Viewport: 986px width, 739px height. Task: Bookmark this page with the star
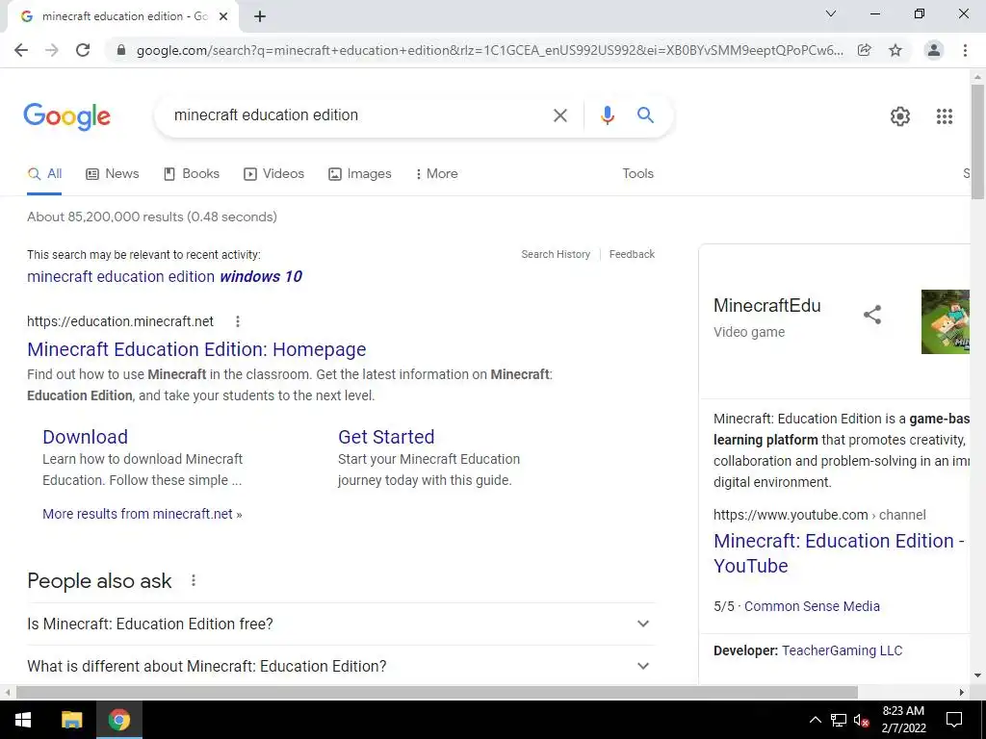pyautogui.click(x=895, y=50)
